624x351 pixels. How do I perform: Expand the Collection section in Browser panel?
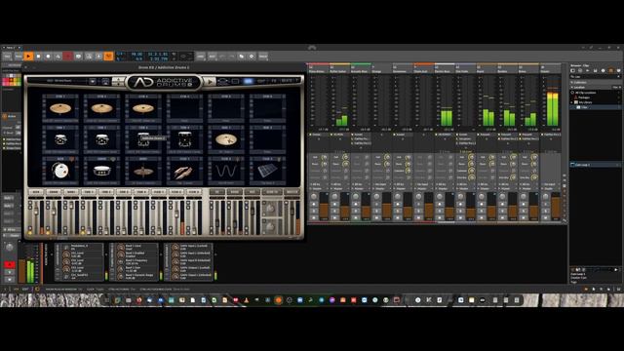pos(572,82)
